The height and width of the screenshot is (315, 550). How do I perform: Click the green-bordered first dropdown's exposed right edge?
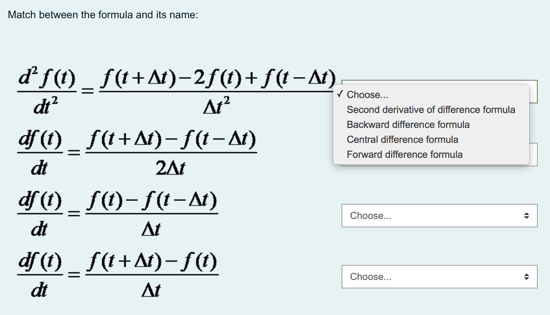pyautogui.click(x=533, y=92)
